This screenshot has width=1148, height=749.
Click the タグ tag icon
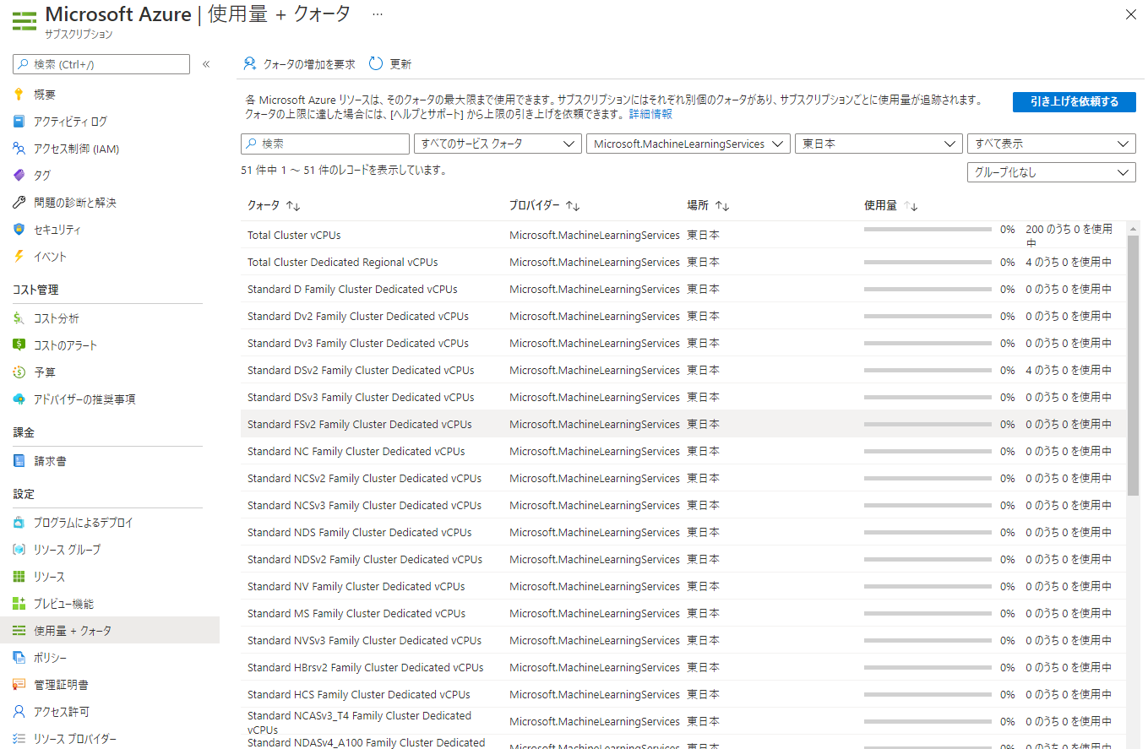click(x=19, y=176)
